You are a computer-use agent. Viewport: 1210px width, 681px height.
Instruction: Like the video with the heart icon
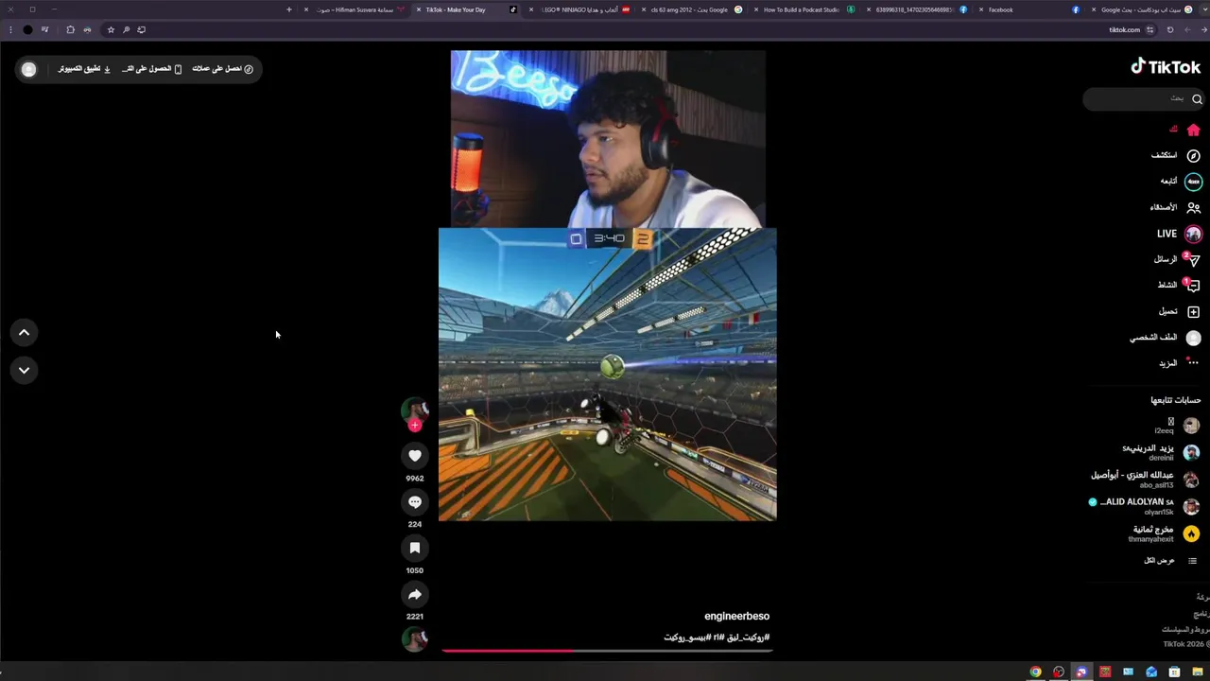tap(414, 456)
